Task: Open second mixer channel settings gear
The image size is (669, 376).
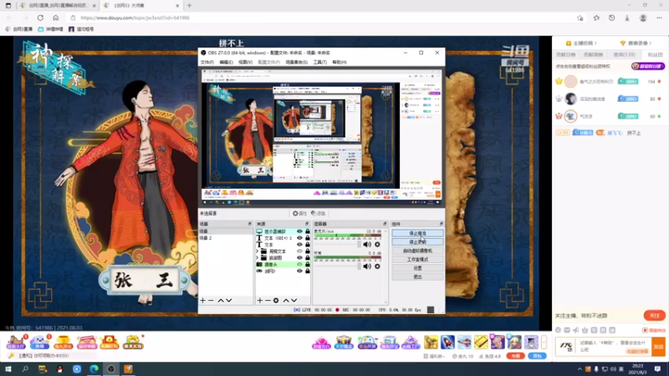Action: pos(377,267)
